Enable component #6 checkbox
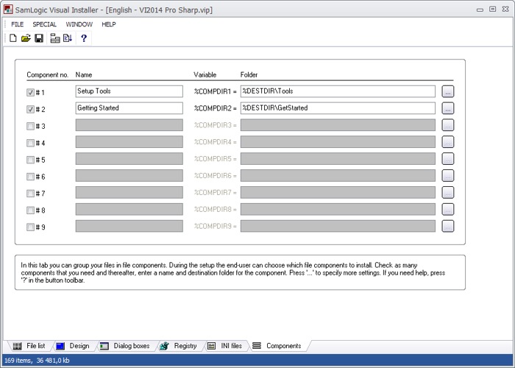This screenshot has width=515, height=368. (x=30, y=177)
